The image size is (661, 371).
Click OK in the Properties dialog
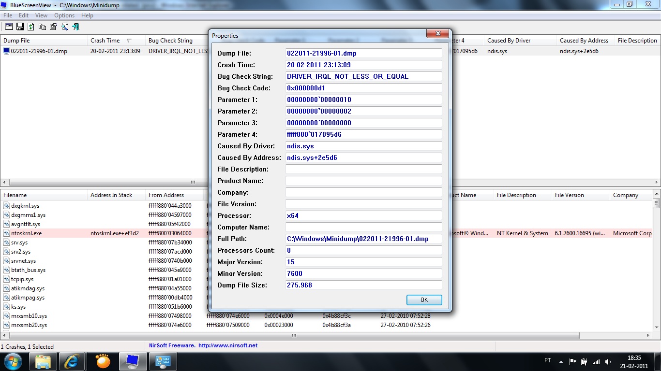tap(424, 300)
